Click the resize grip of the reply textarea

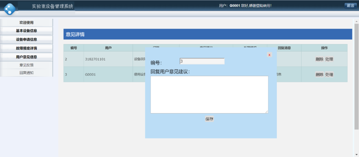tap(267, 112)
